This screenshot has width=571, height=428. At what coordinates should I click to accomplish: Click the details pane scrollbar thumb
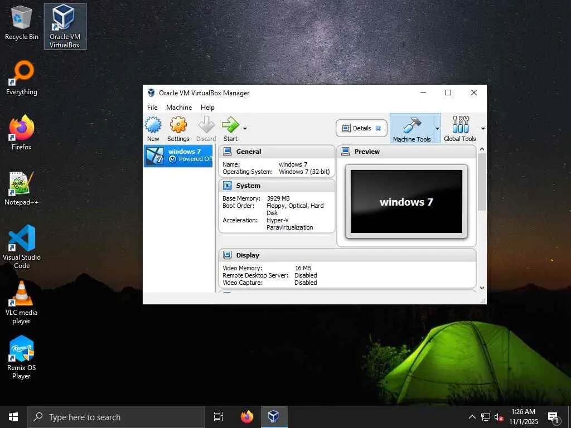point(482,182)
